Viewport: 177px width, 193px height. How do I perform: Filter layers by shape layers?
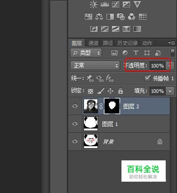point(147,53)
